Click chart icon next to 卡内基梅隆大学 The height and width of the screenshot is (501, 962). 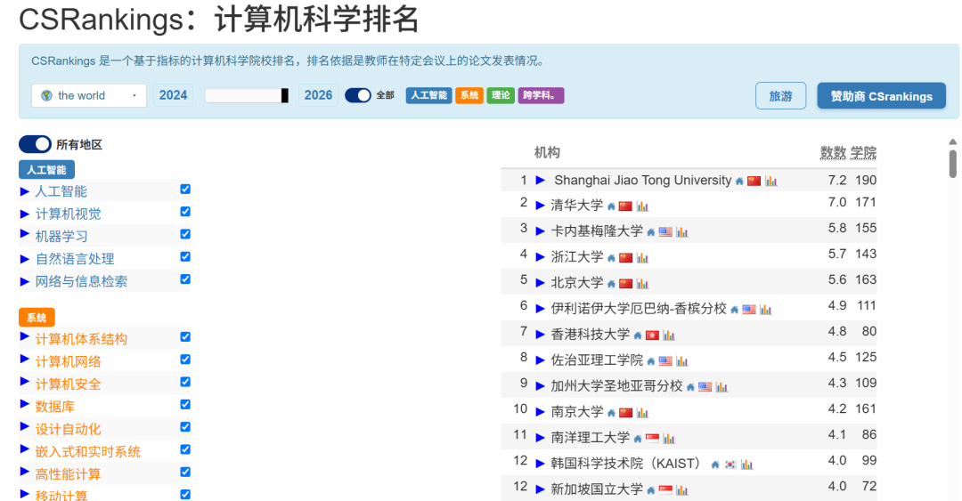(682, 231)
